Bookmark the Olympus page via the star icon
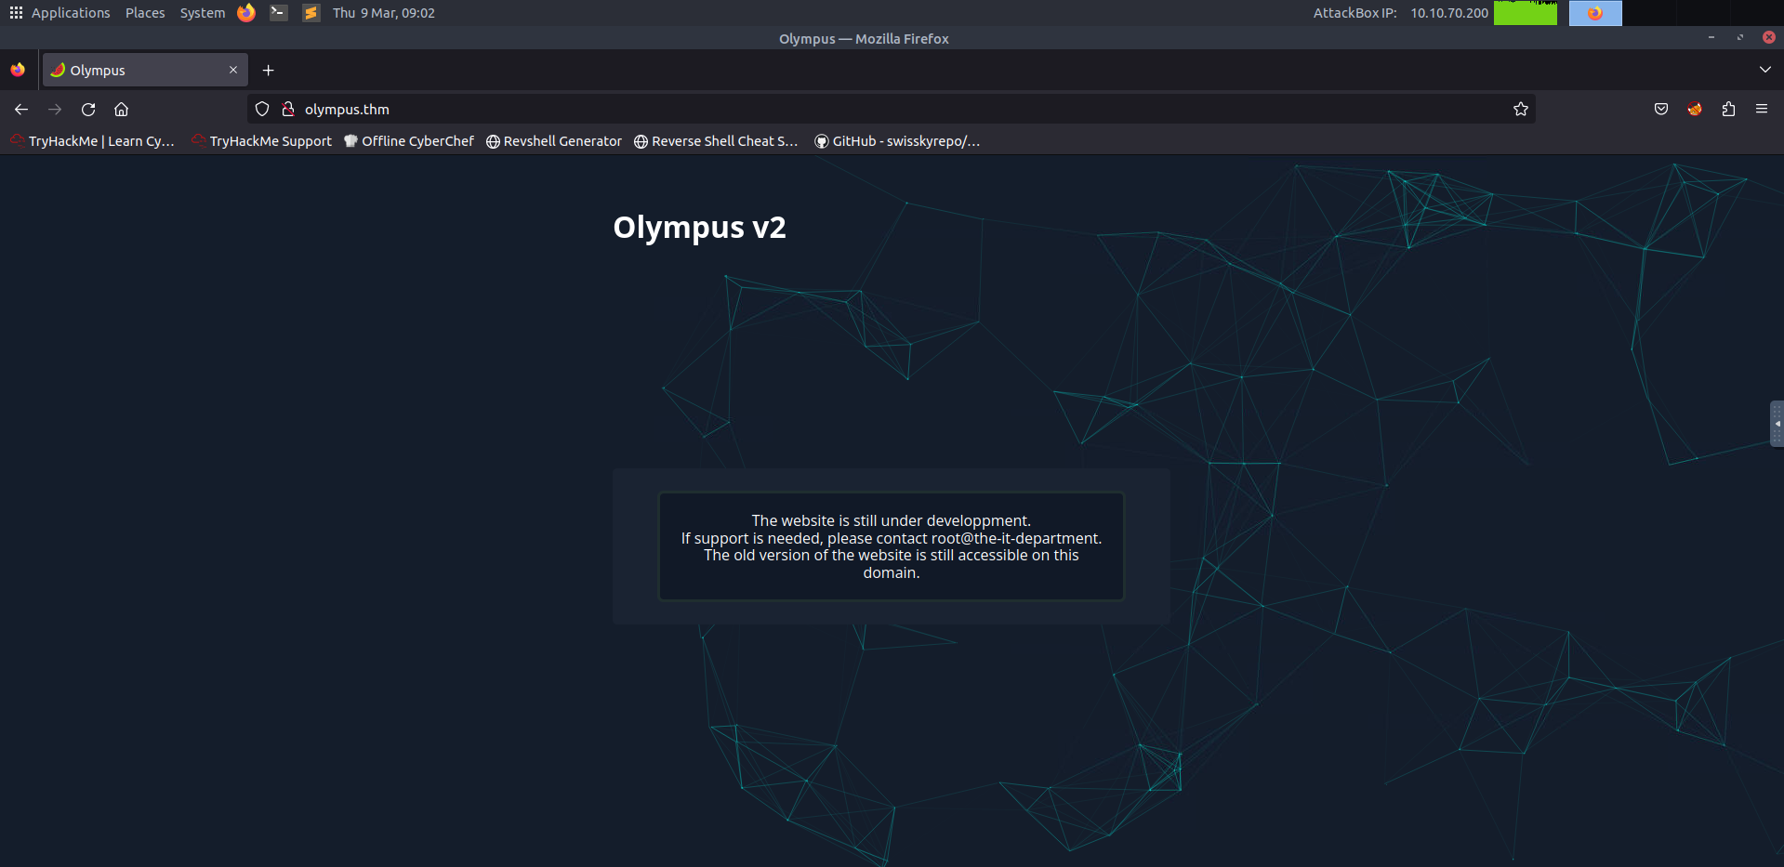The height and width of the screenshot is (867, 1784). click(x=1521, y=109)
